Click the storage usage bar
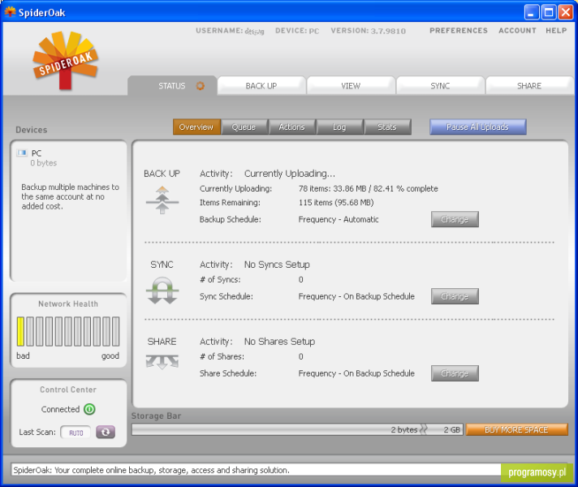This screenshot has height=487, width=578. pyautogui.click(x=297, y=429)
